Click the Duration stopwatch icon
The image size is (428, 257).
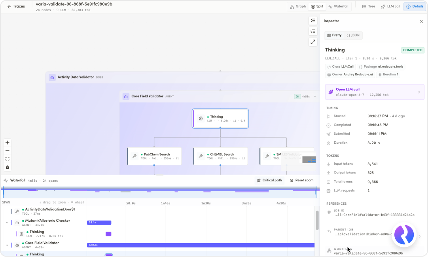point(328,143)
